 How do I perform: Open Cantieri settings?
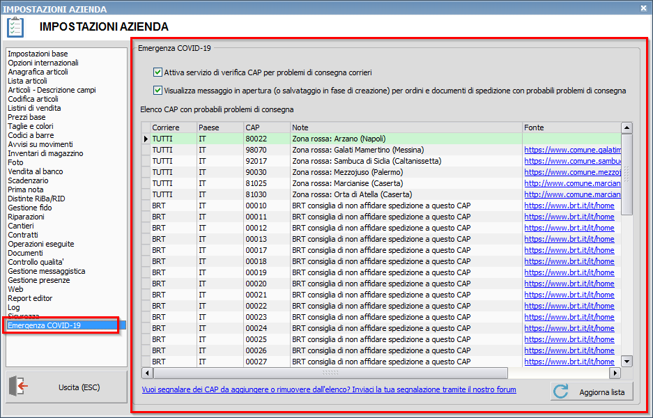coord(21,226)
